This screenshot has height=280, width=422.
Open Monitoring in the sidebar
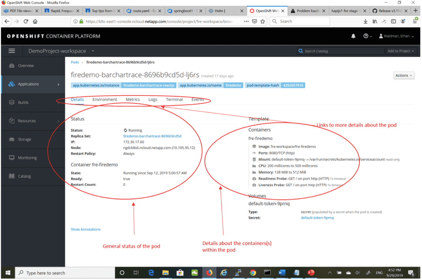(x=27, y=158)
